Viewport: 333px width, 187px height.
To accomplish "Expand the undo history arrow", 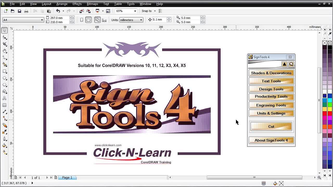I will tap(63, 11).
